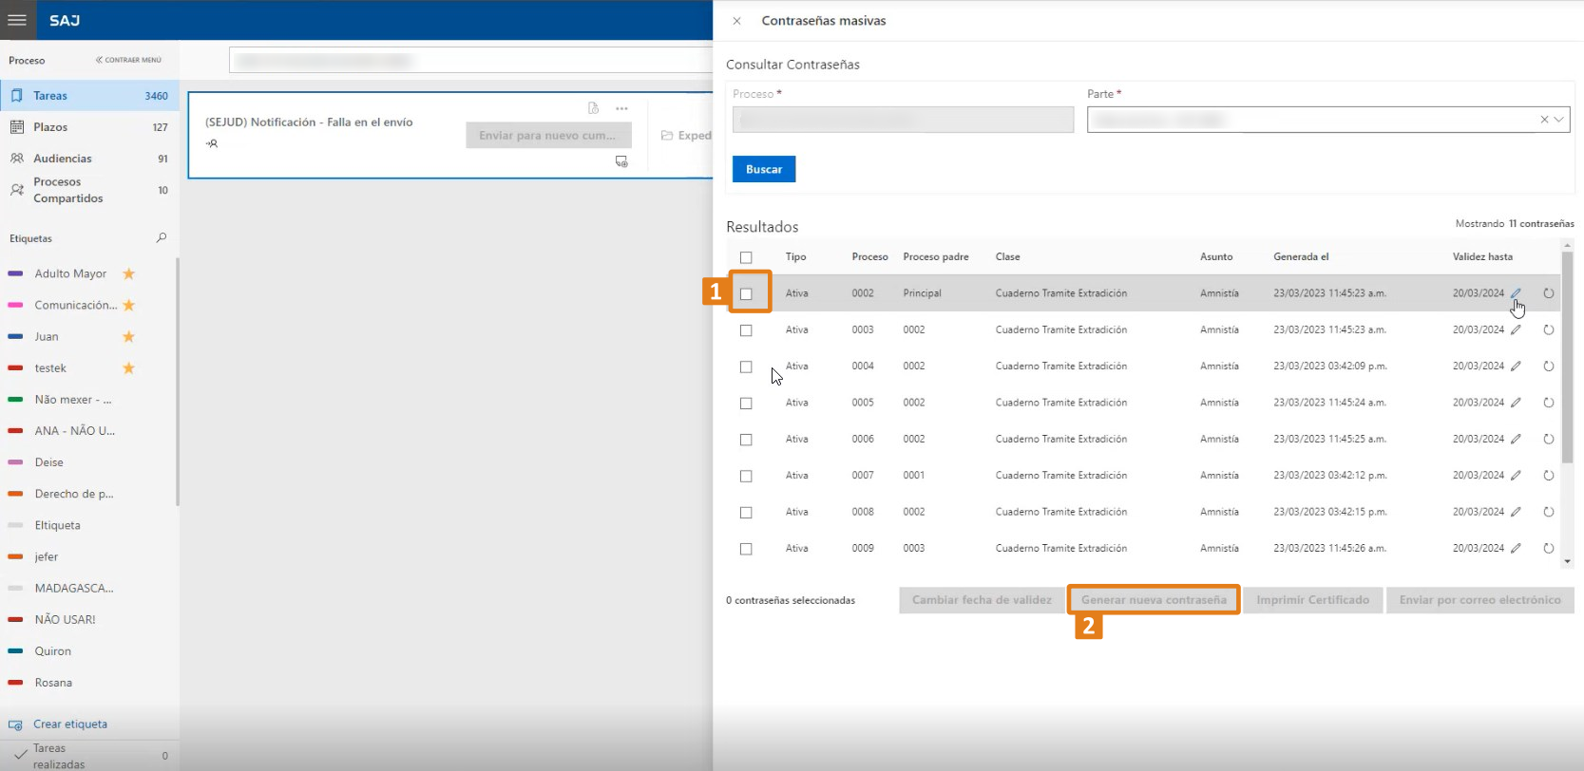This screenshot has height=771, width=1584.
Task: Click the Buscar button
Action: click(764, 169)
